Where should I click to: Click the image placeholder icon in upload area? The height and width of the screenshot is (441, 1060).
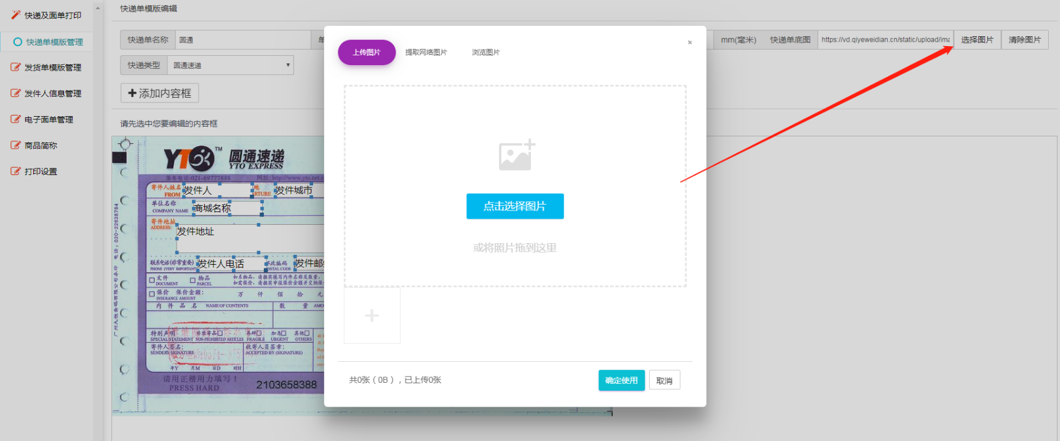[x=517, y=155]
